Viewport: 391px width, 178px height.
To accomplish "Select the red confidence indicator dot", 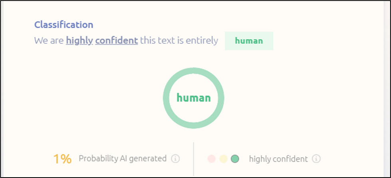I will click(211, 158).
